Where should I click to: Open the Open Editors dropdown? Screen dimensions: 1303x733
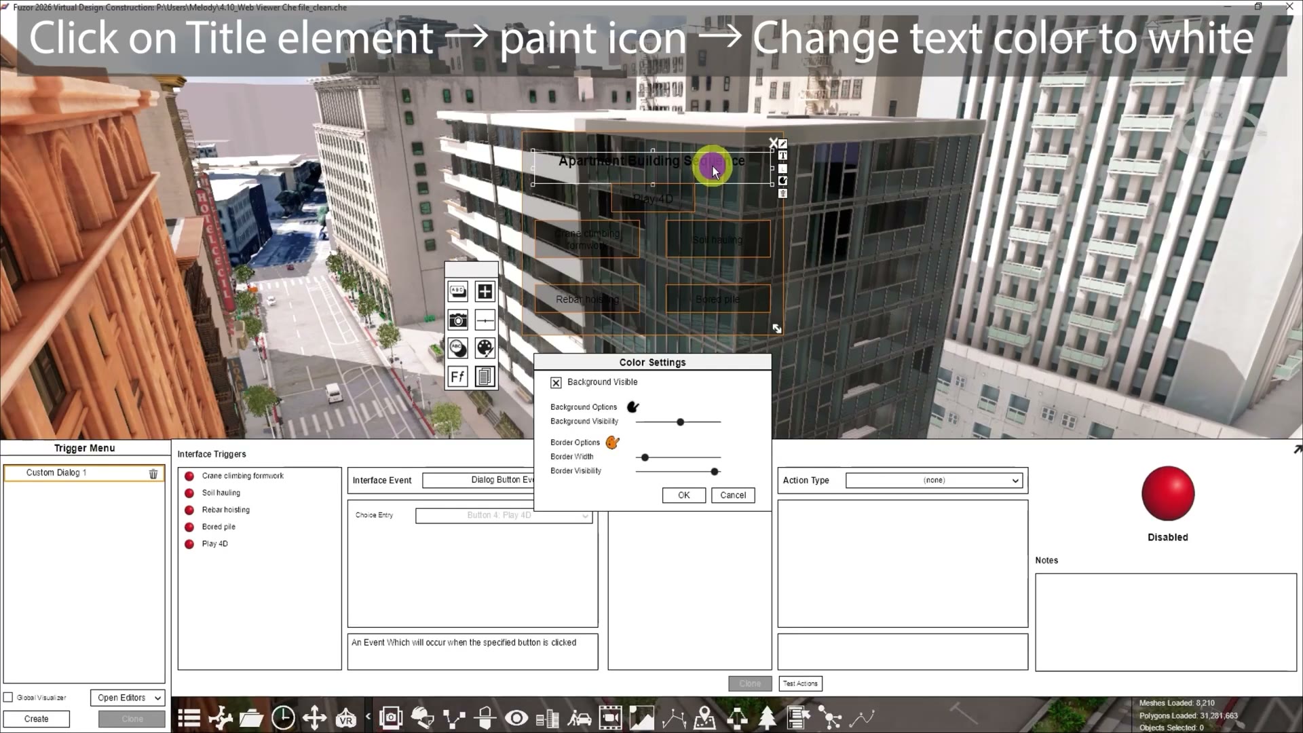click(x=128, y=698)
